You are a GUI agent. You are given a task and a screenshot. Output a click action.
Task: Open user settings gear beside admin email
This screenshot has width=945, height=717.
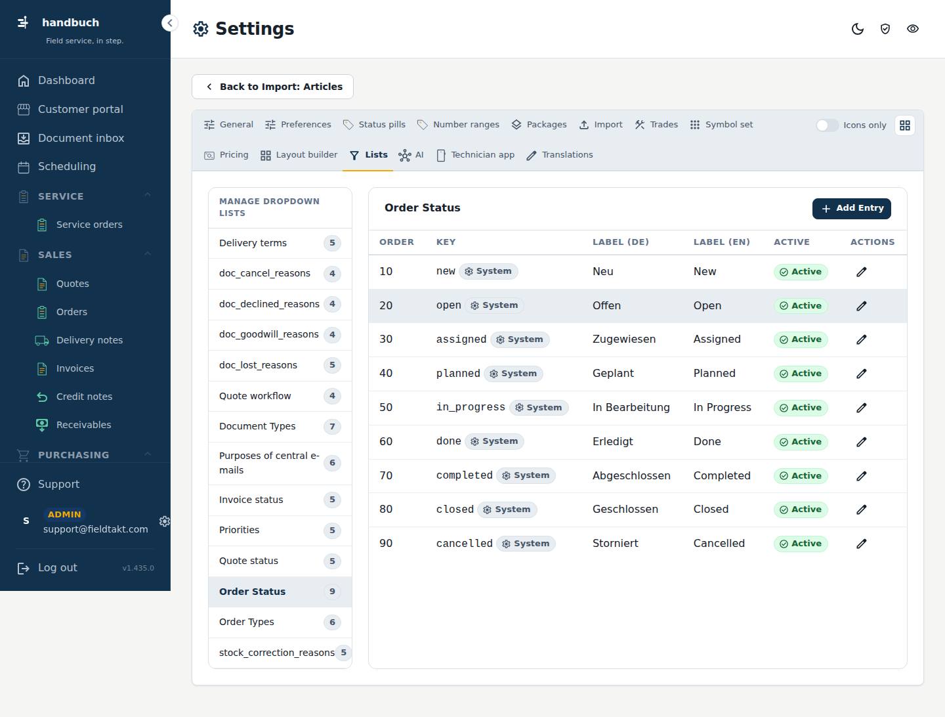pyautogui.click(x=165, y=521)
